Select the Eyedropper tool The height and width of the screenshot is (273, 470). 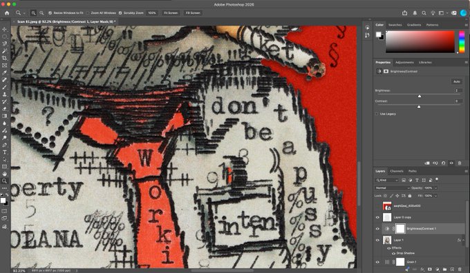tap(5, 72)
